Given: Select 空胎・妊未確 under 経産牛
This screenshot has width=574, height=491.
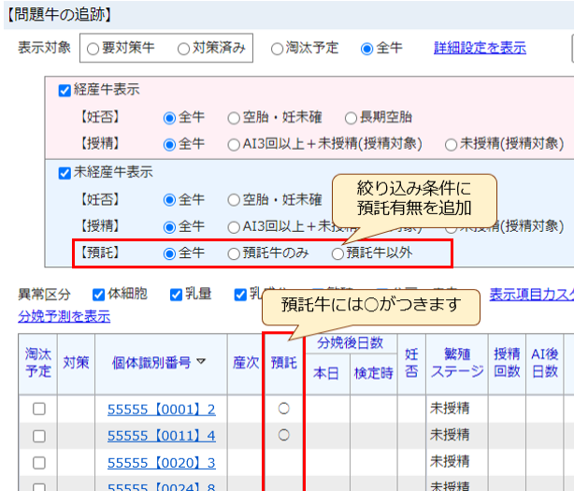Looking at the screenshot, I should point(234,118).
